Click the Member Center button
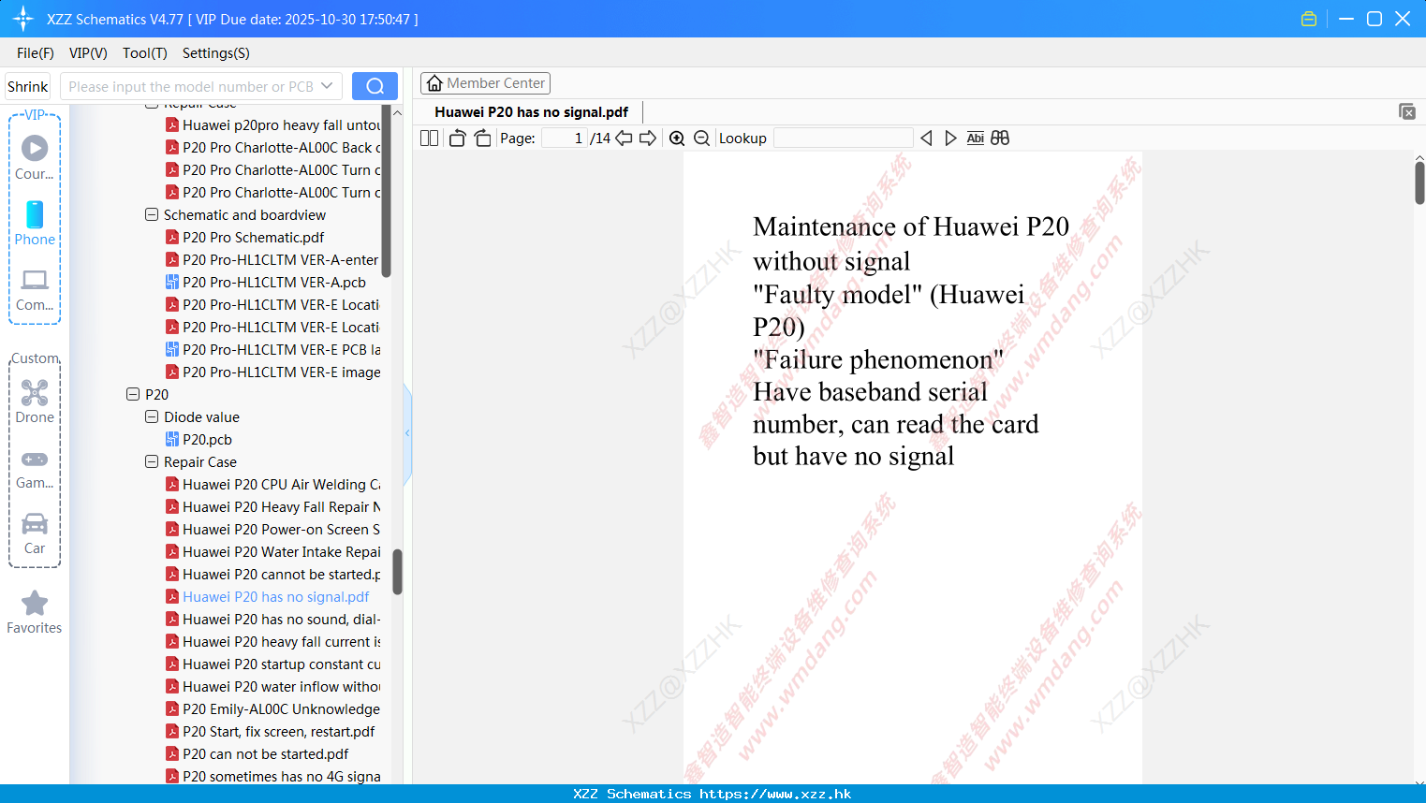This screenshot has height=803, width=1426. pyautogui.click(x=485, y=83)
